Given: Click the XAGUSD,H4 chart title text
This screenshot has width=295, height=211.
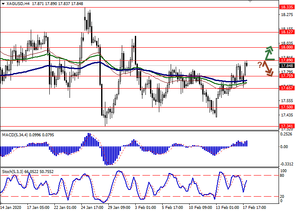Looking at the screenshot, I should [x=17, y=3].
